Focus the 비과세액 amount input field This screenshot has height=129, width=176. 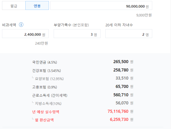point(25,34)
